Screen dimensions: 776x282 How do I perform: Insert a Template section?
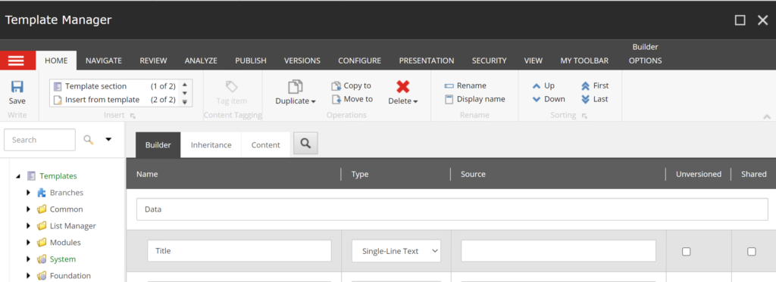coord(114,86)
